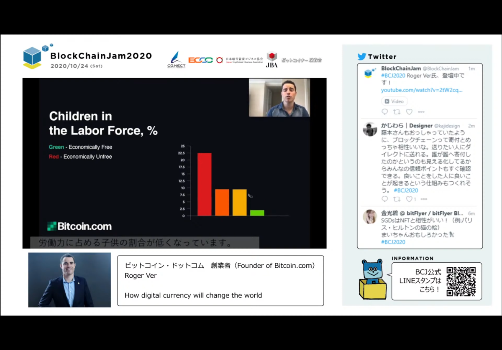This screenshot has height=350, width=502.
Task: Open the 金光碧 bitFlyer tweet avatar
Action: point(370,217)
